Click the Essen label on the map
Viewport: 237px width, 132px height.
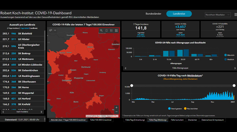73,70
